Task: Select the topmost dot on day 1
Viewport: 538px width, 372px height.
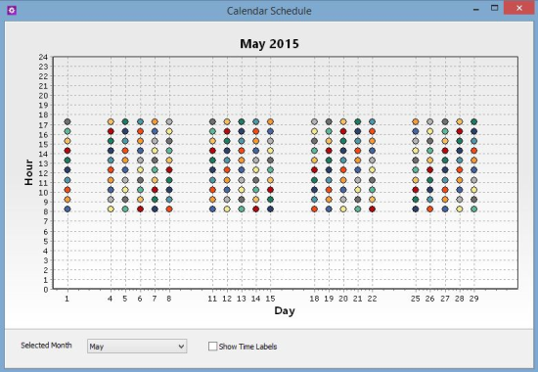Action: (67, 121)
